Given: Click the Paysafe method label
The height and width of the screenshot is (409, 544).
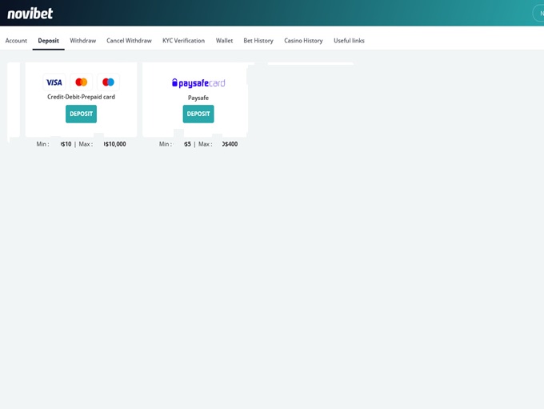Looking at the screenshot, I should pyautogui.click(x=198, y=98).
